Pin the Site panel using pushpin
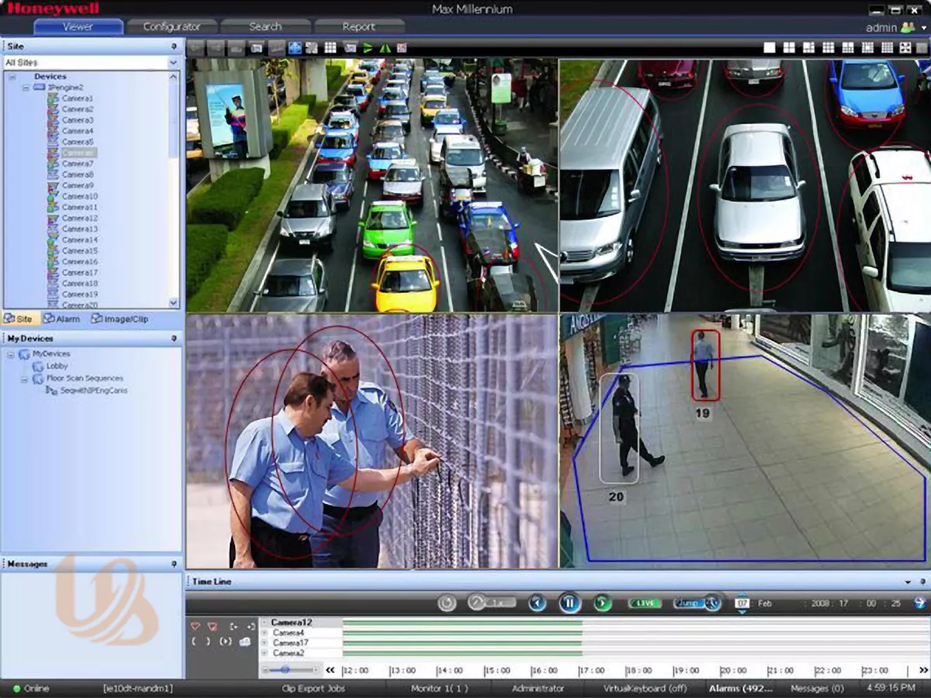This screenshot has width=931, height=698. pos(174,47)
